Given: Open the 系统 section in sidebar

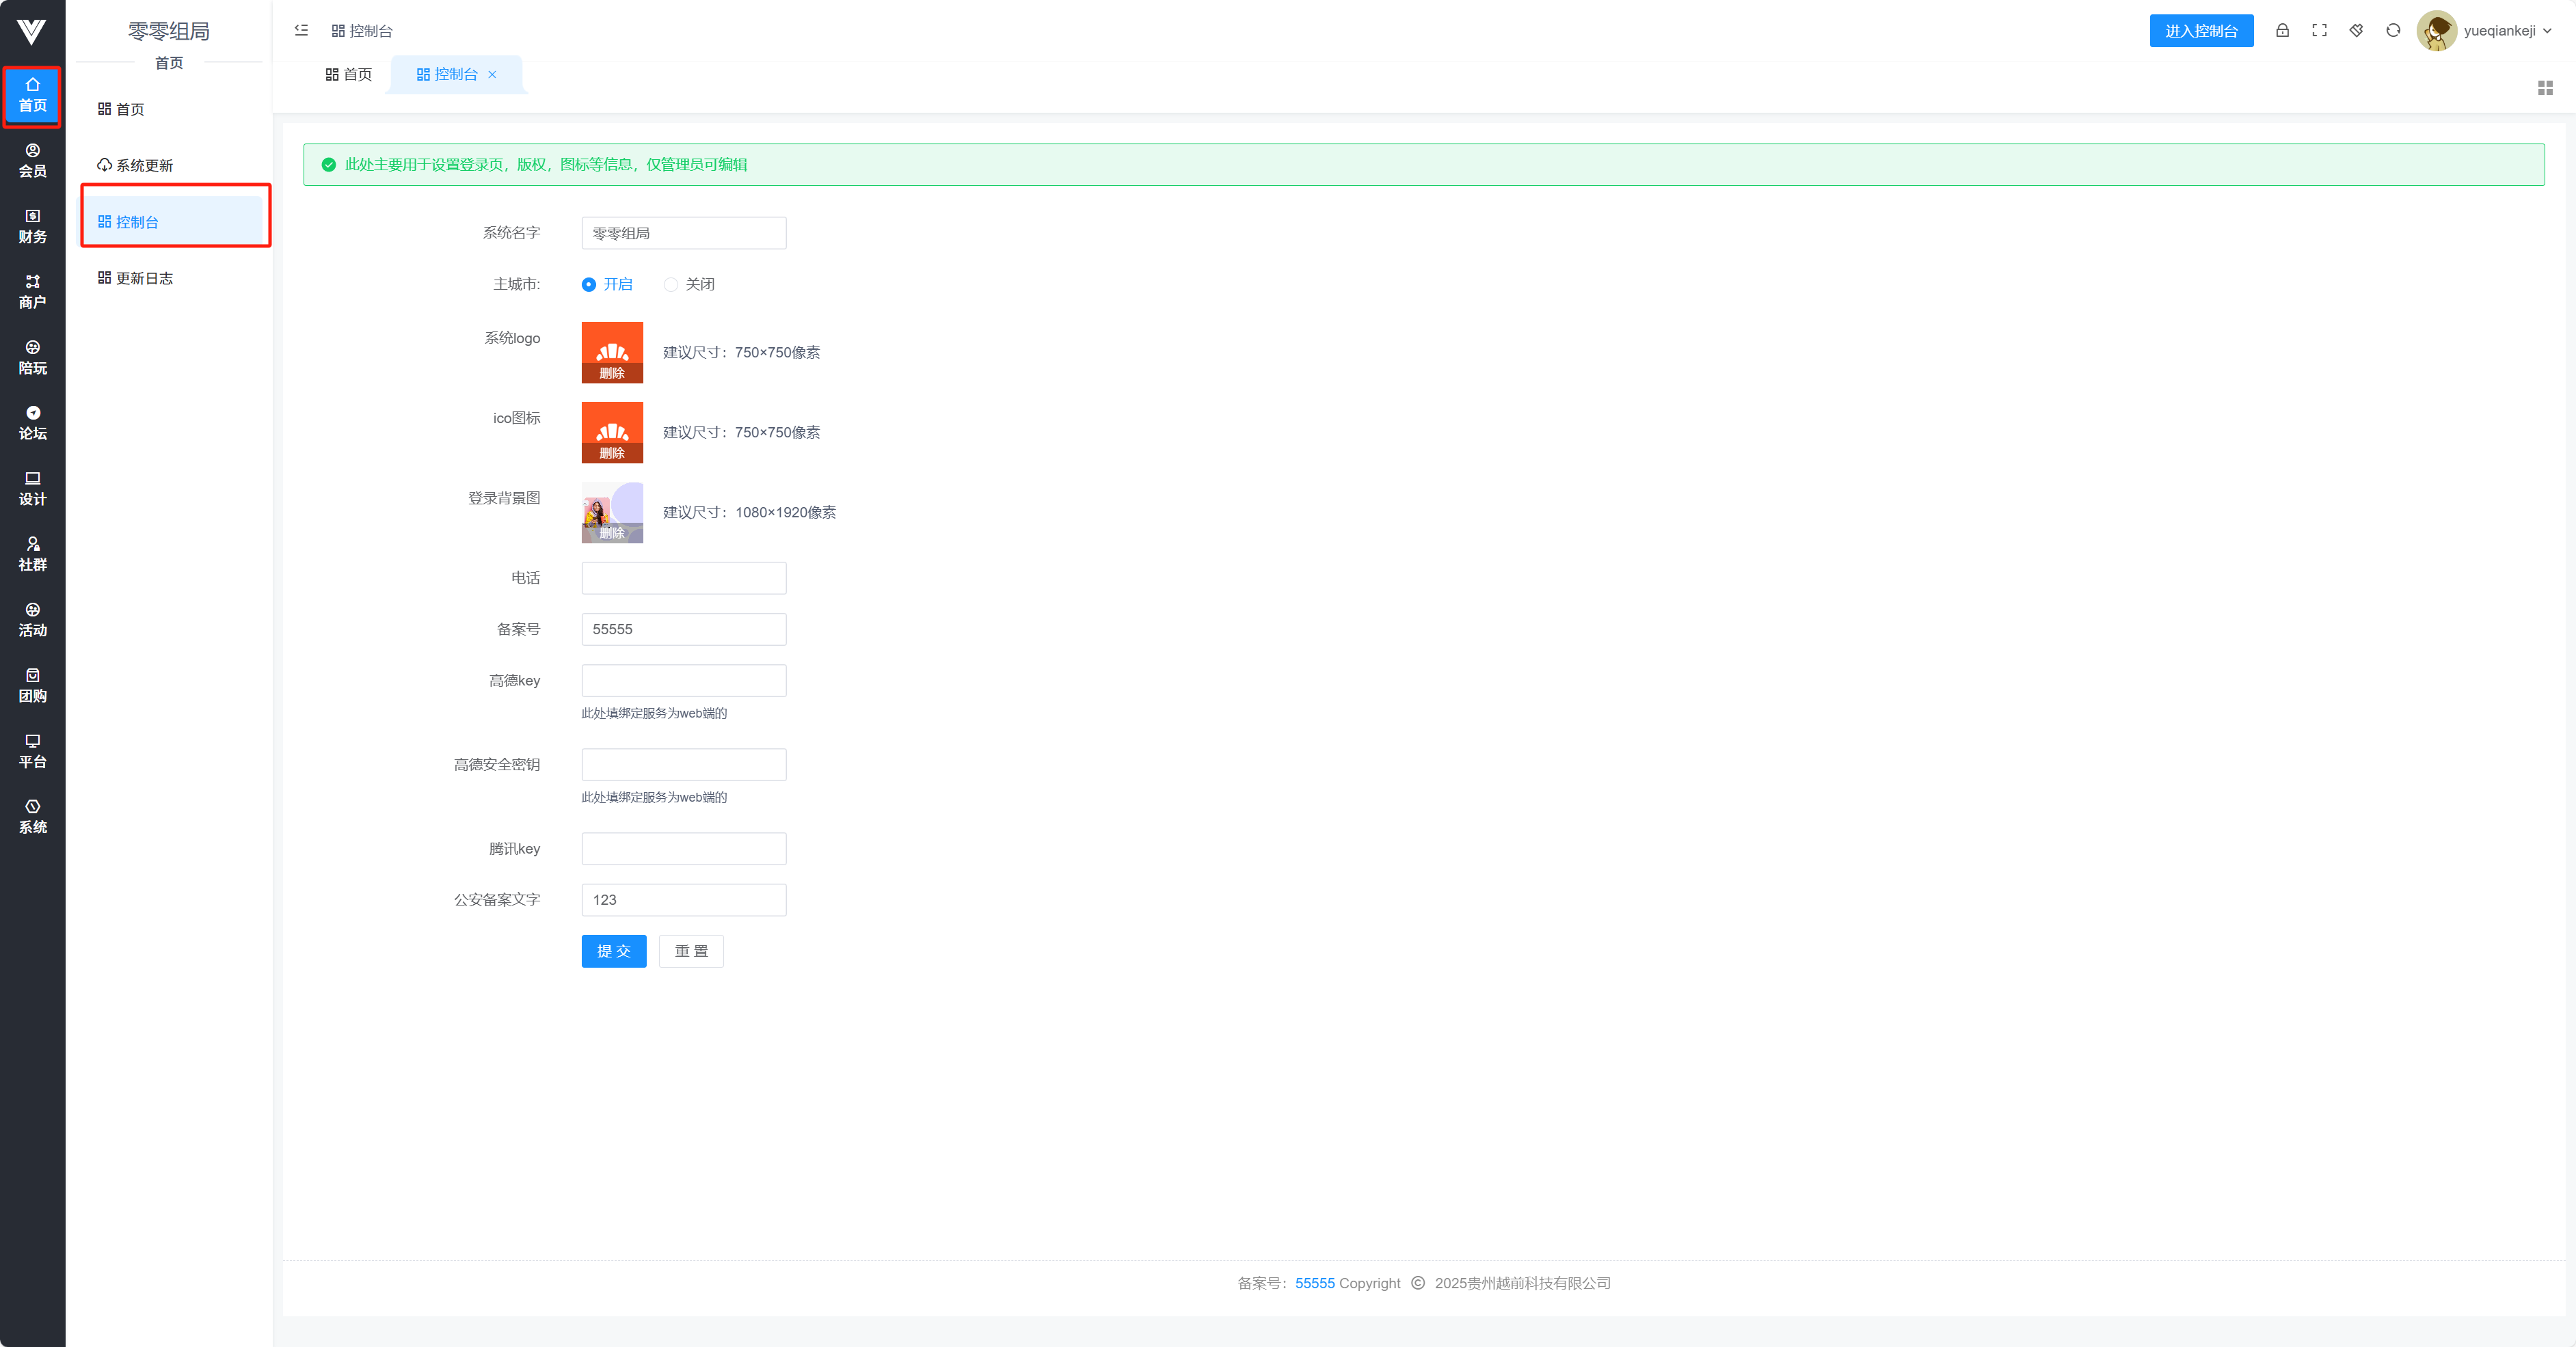Looking at the screenshot, I should point(32,817).
